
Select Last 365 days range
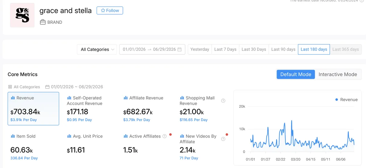346,49
